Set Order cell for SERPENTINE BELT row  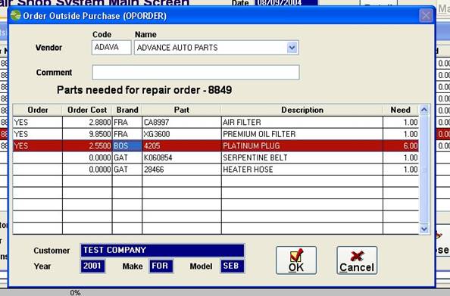[38, 157]
